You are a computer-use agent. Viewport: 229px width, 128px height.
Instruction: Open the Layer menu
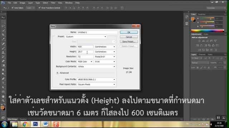30,3
